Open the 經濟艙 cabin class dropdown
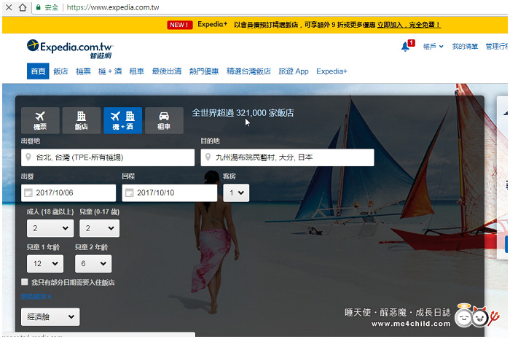The image size is (510, 339). 50,317
